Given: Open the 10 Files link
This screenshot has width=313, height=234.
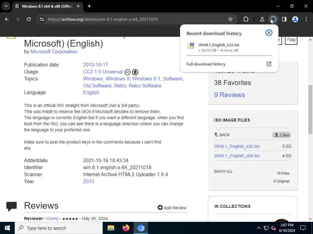Looking at the screenshot, I should [x=283, y=173].
